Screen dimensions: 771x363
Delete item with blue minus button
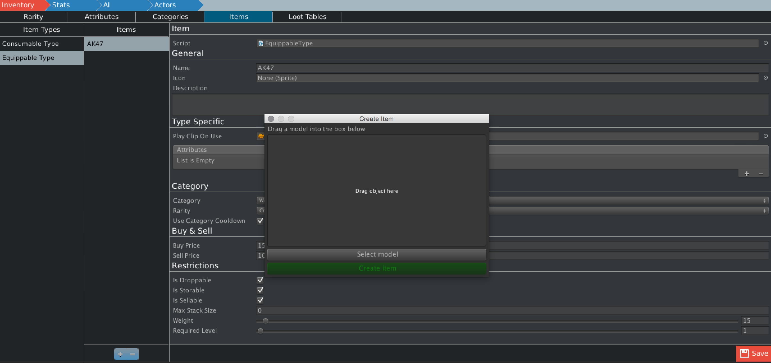point(133,354)
